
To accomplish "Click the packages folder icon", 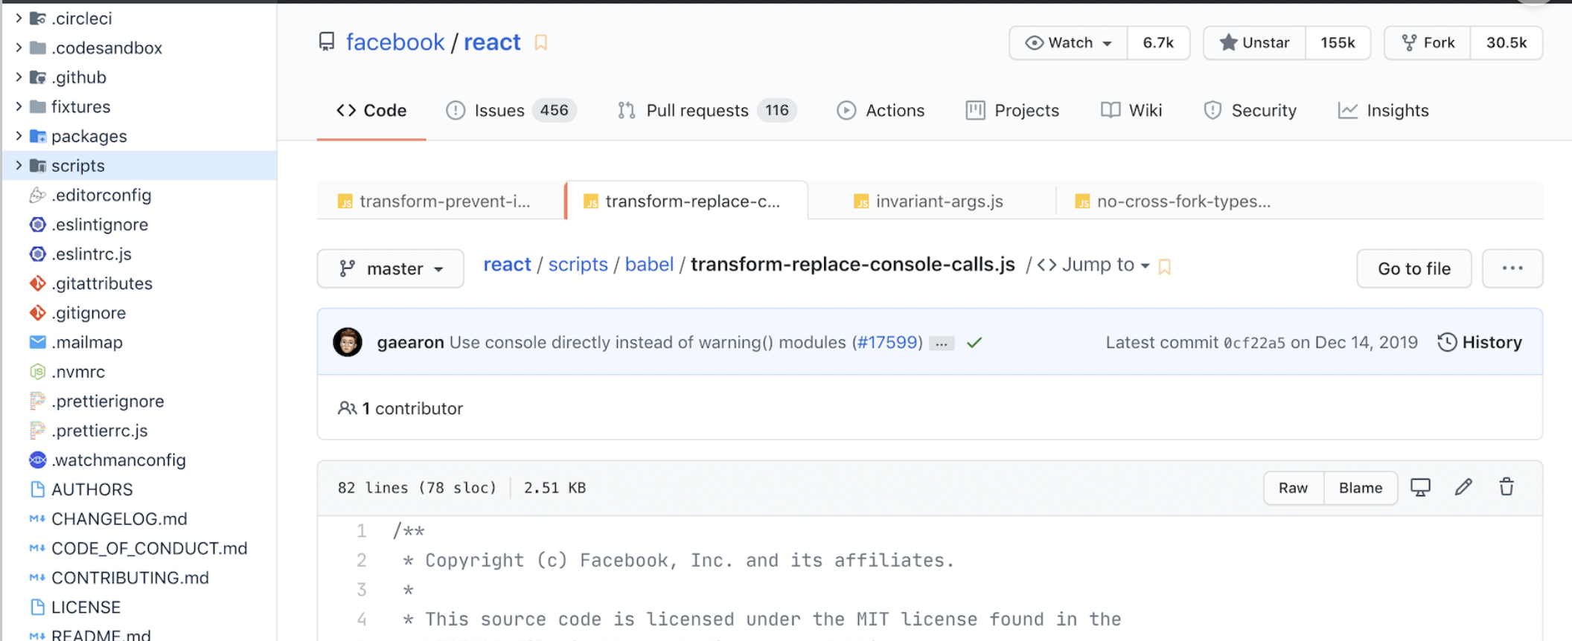I will pos(37,136).
